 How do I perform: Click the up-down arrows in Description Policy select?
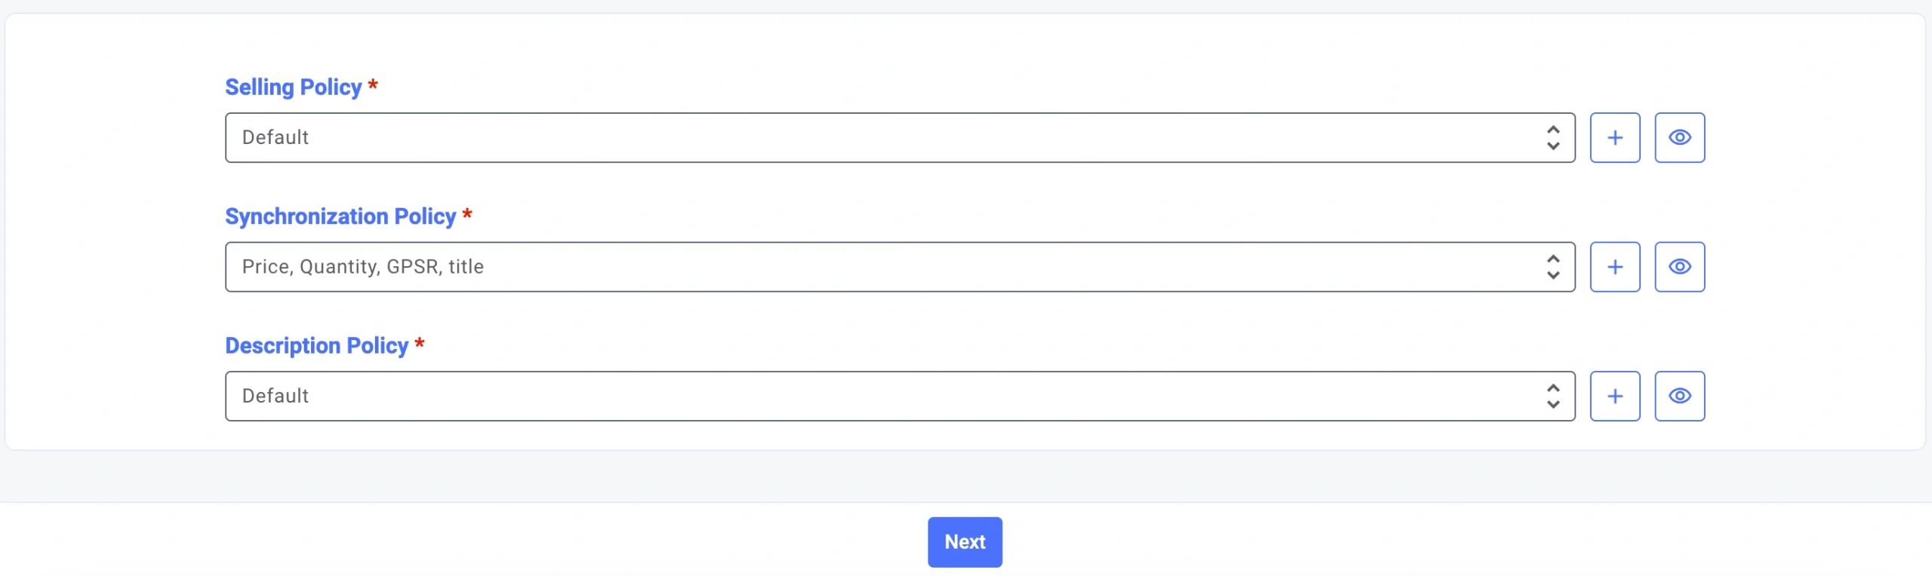pos(1552,396)
